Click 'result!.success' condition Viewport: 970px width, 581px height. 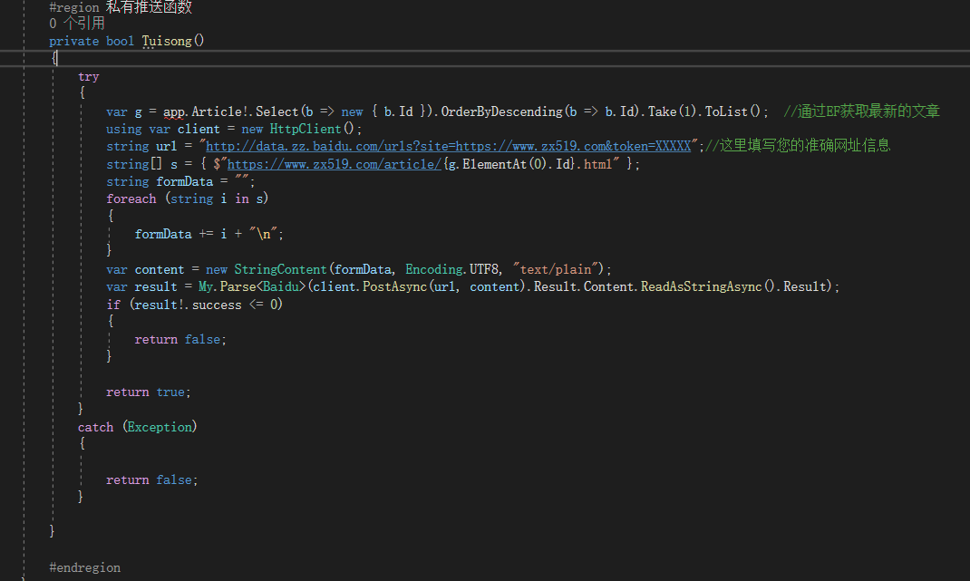188,305
